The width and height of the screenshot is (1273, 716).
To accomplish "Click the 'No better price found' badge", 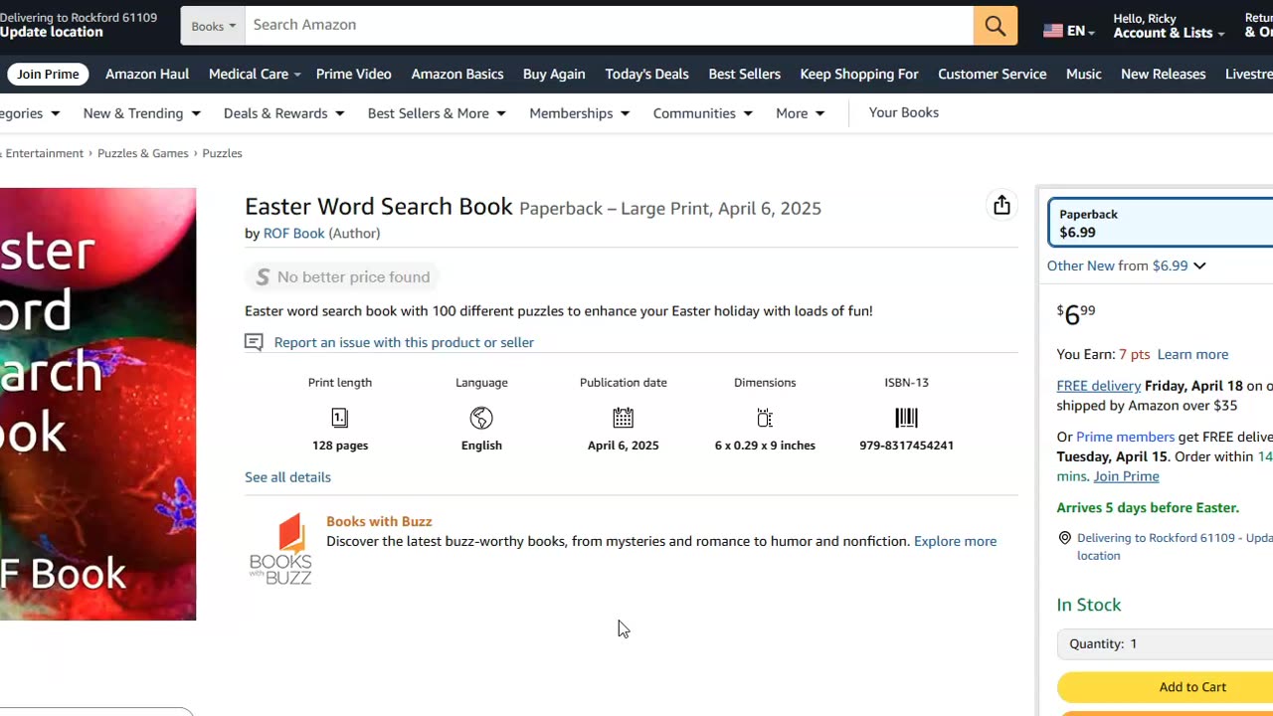I will (x=343, y=277).
